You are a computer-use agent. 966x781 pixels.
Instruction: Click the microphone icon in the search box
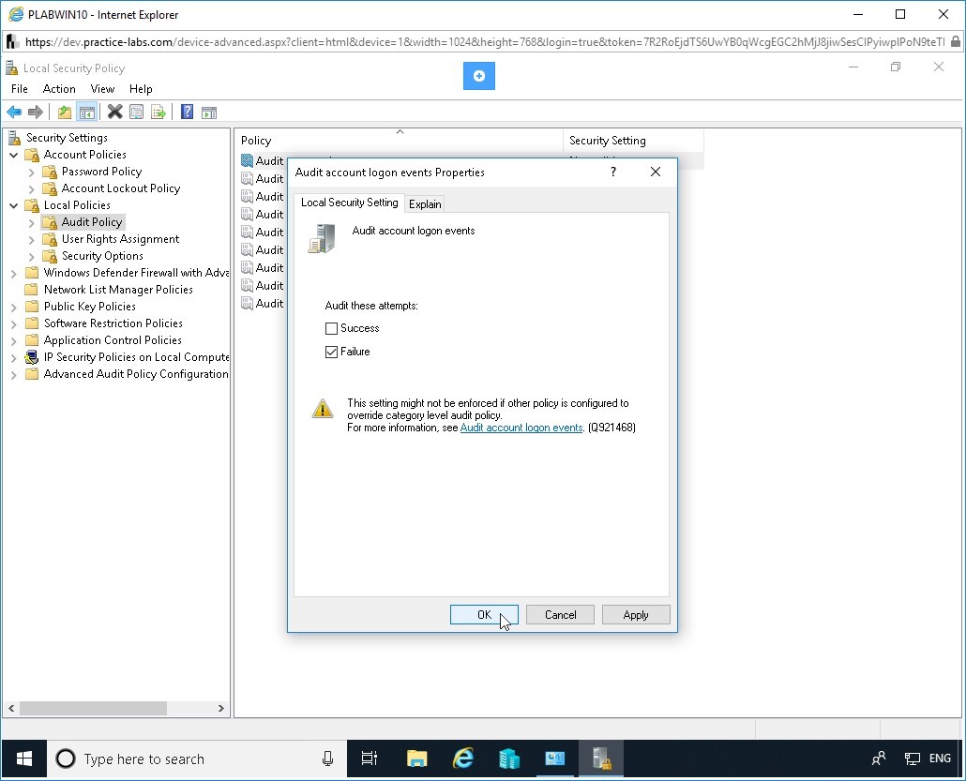click(327, 758)
